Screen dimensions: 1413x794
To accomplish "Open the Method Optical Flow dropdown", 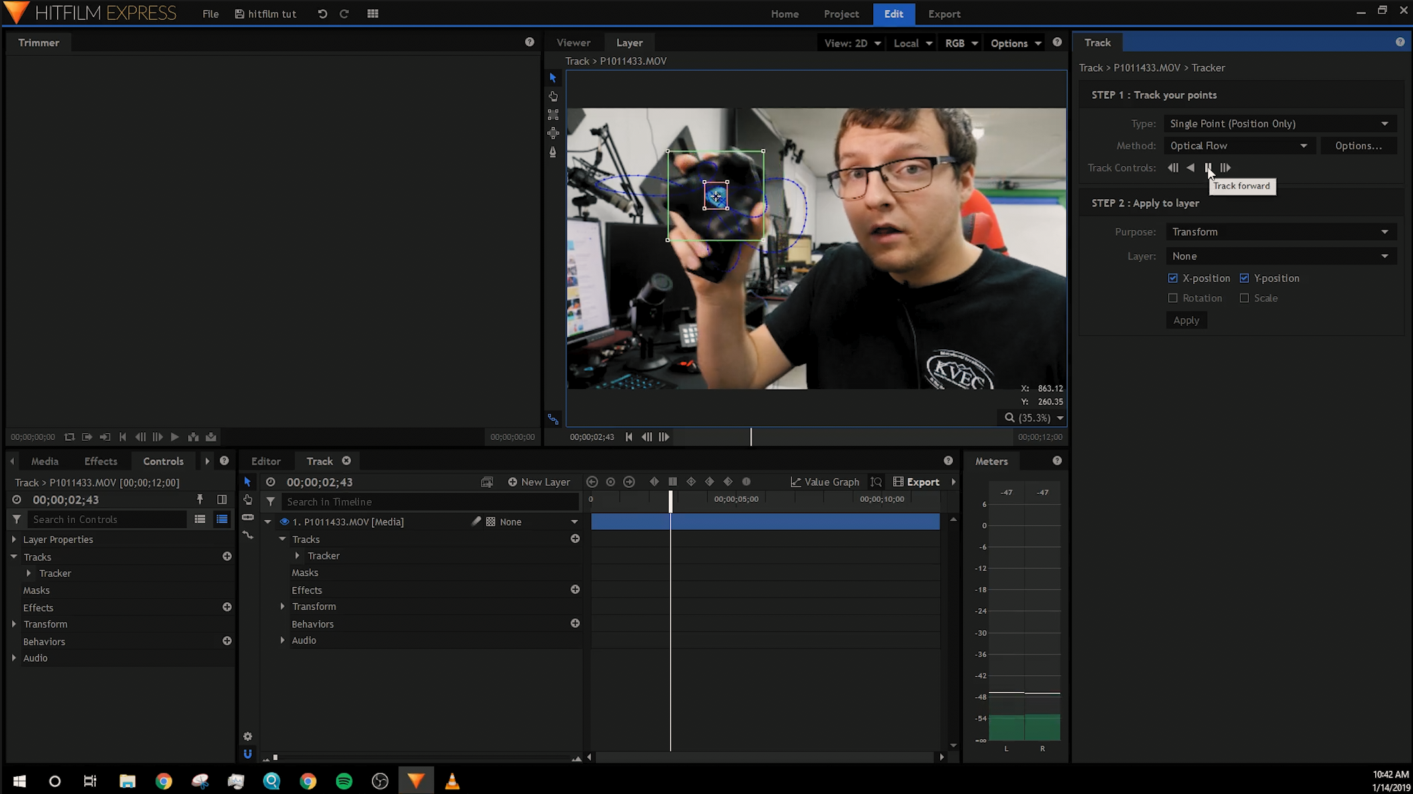I will coord(1238,145).
